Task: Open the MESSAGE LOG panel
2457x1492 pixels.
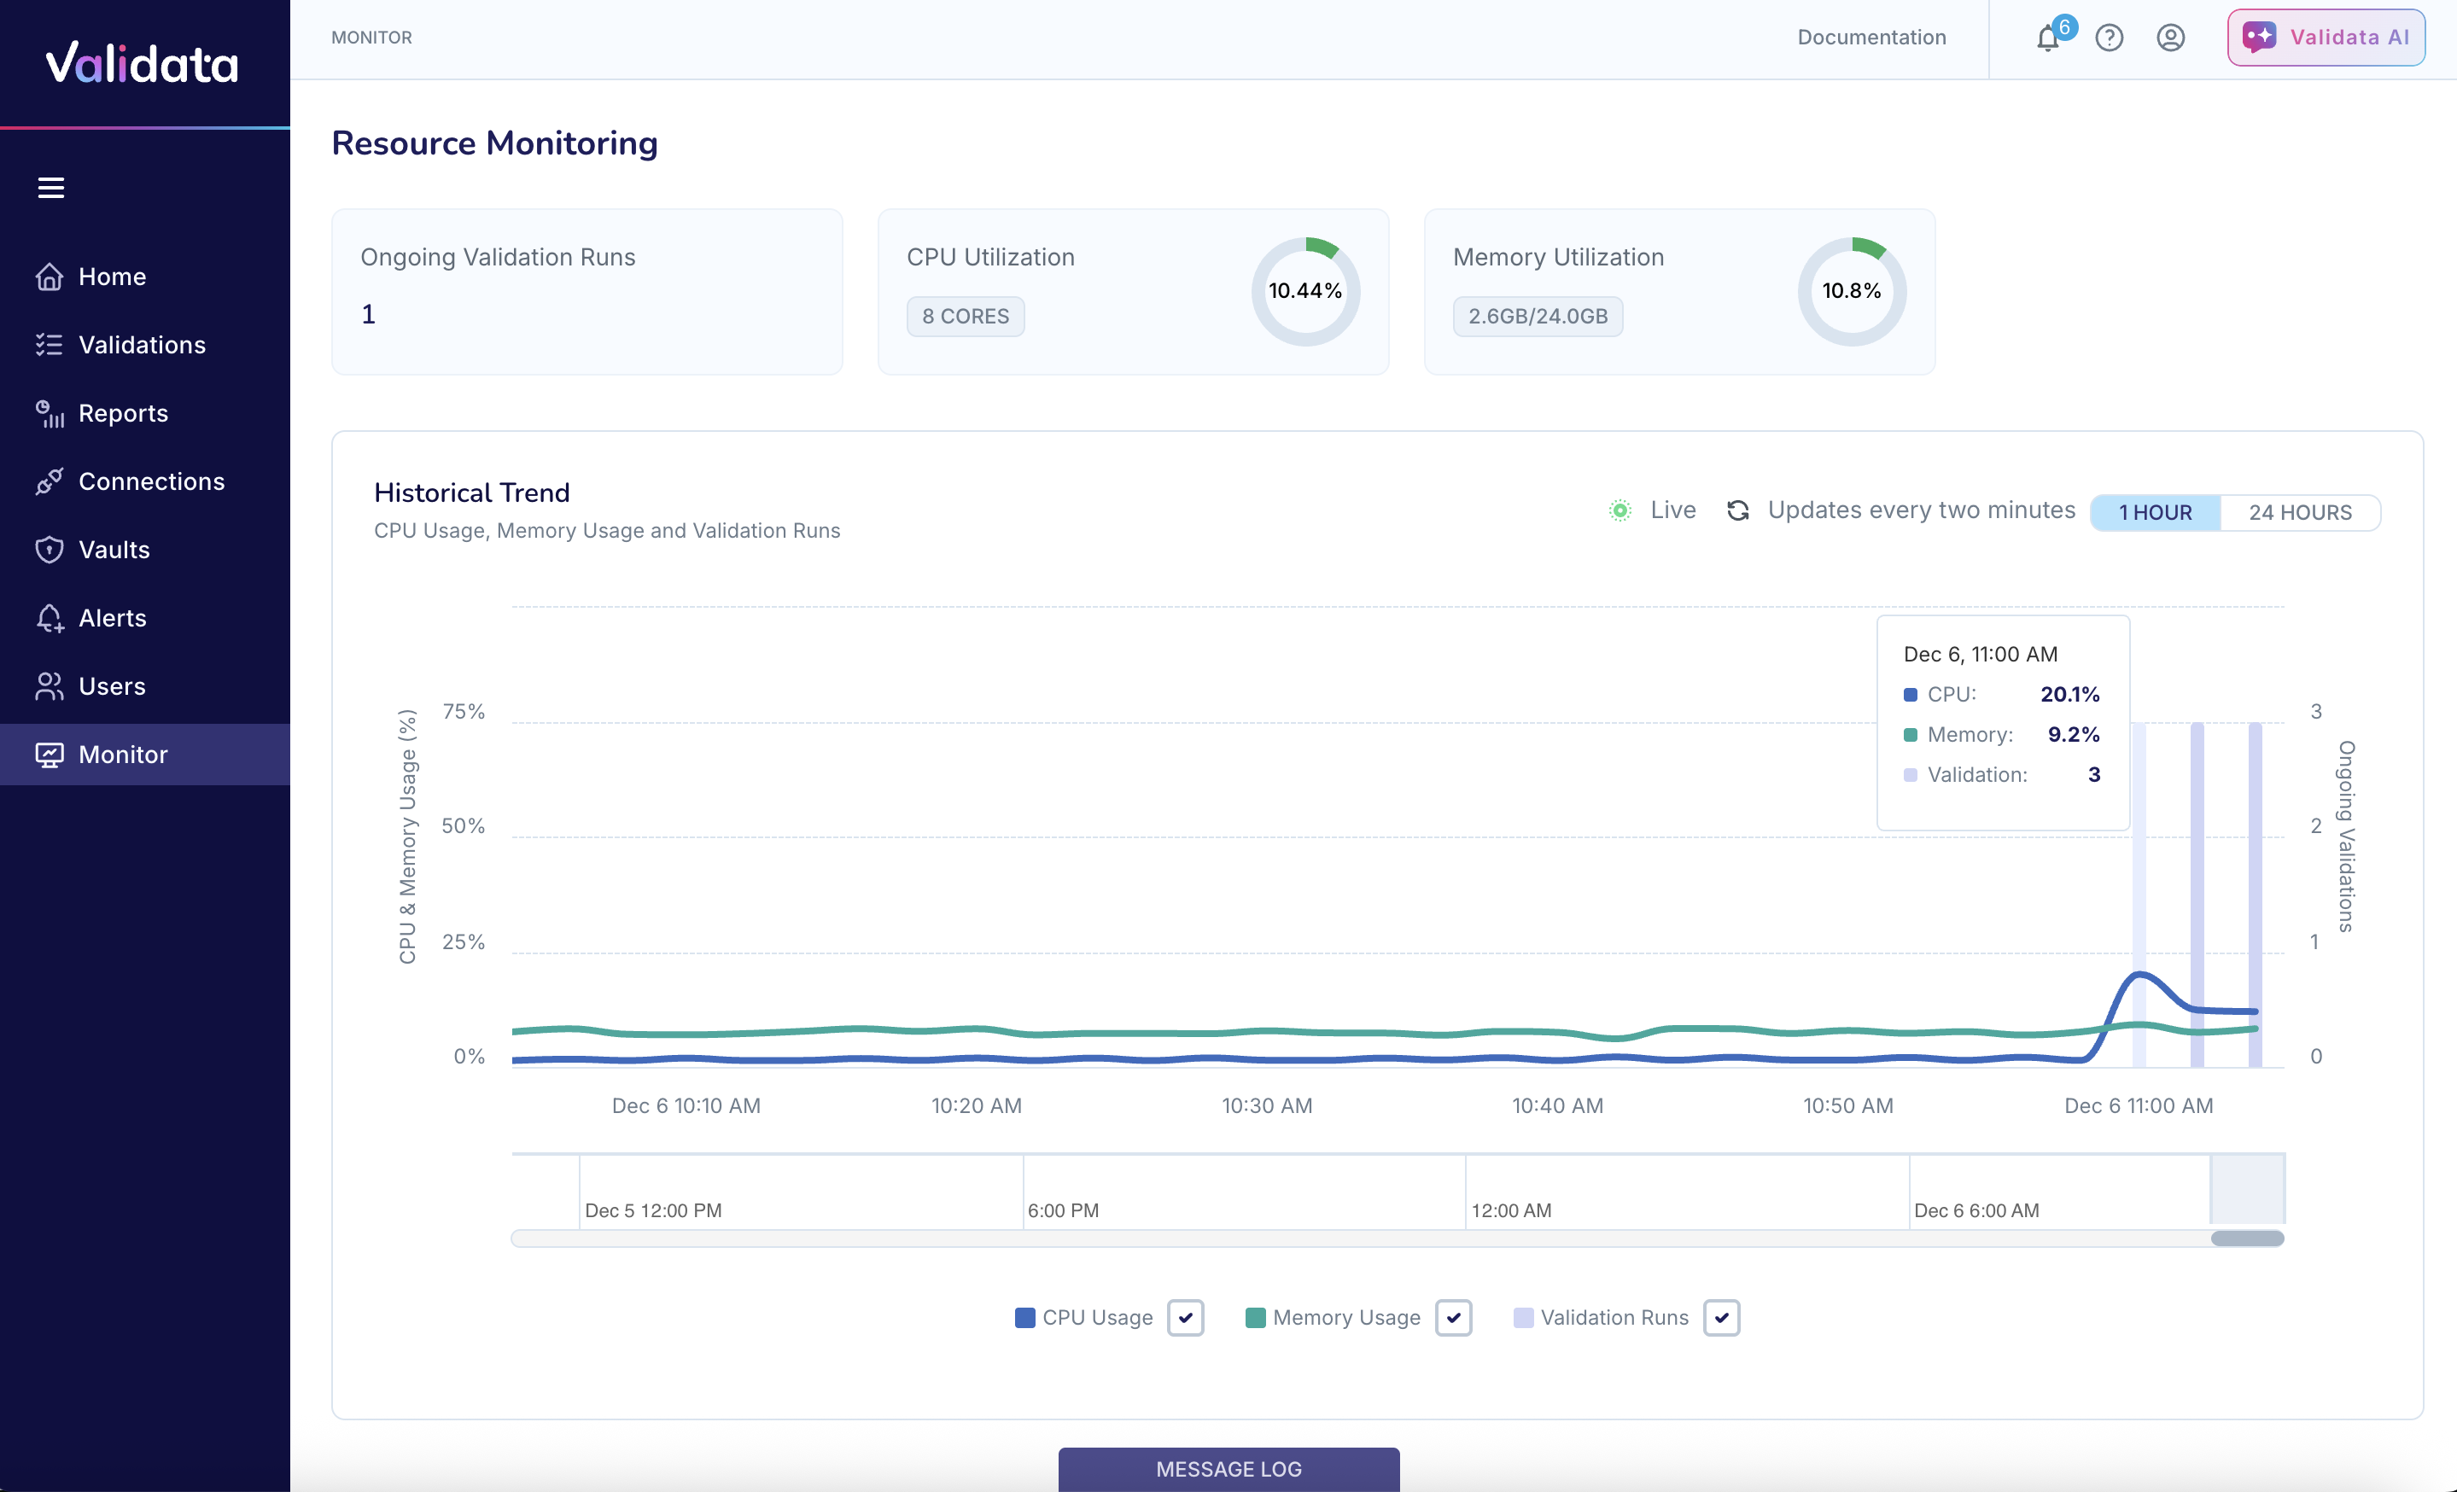Action: [x=1228, y=1468]
